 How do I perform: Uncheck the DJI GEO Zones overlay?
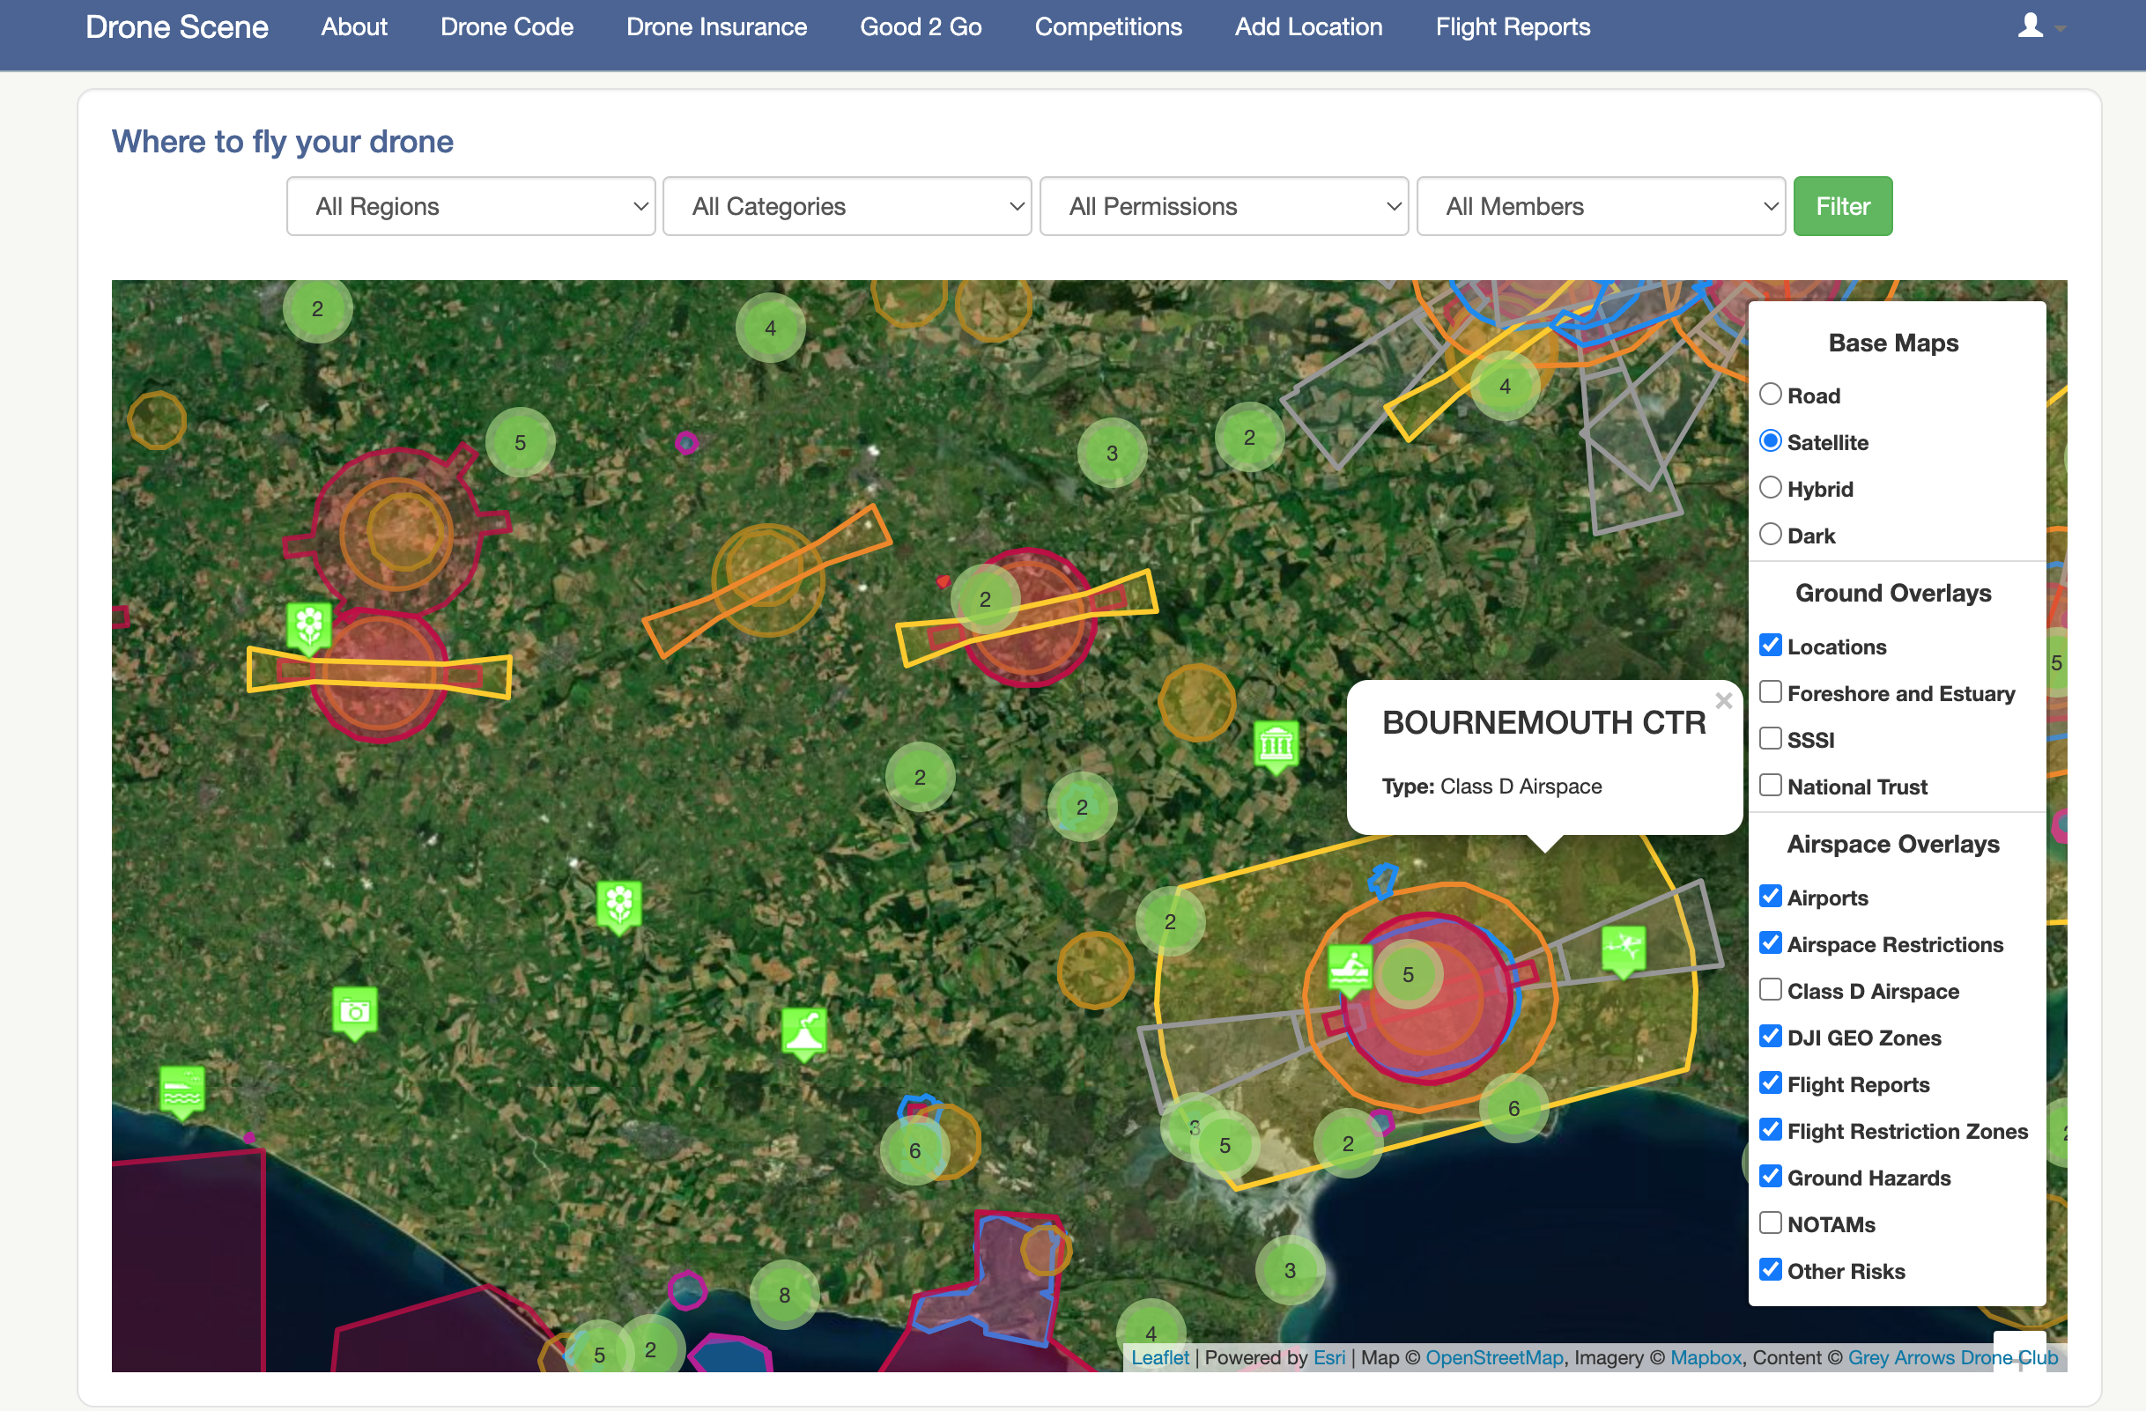point(1770,1037)
